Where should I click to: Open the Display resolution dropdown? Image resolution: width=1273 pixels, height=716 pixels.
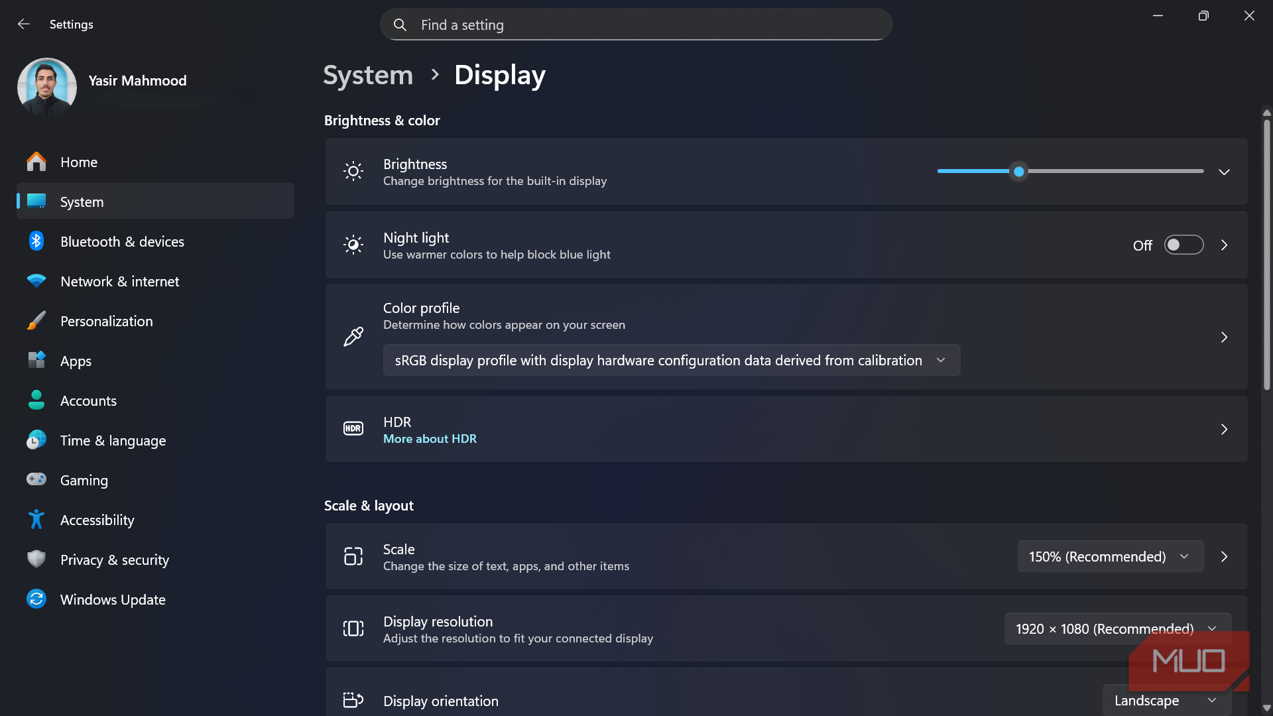click(x=1118, y=628)
